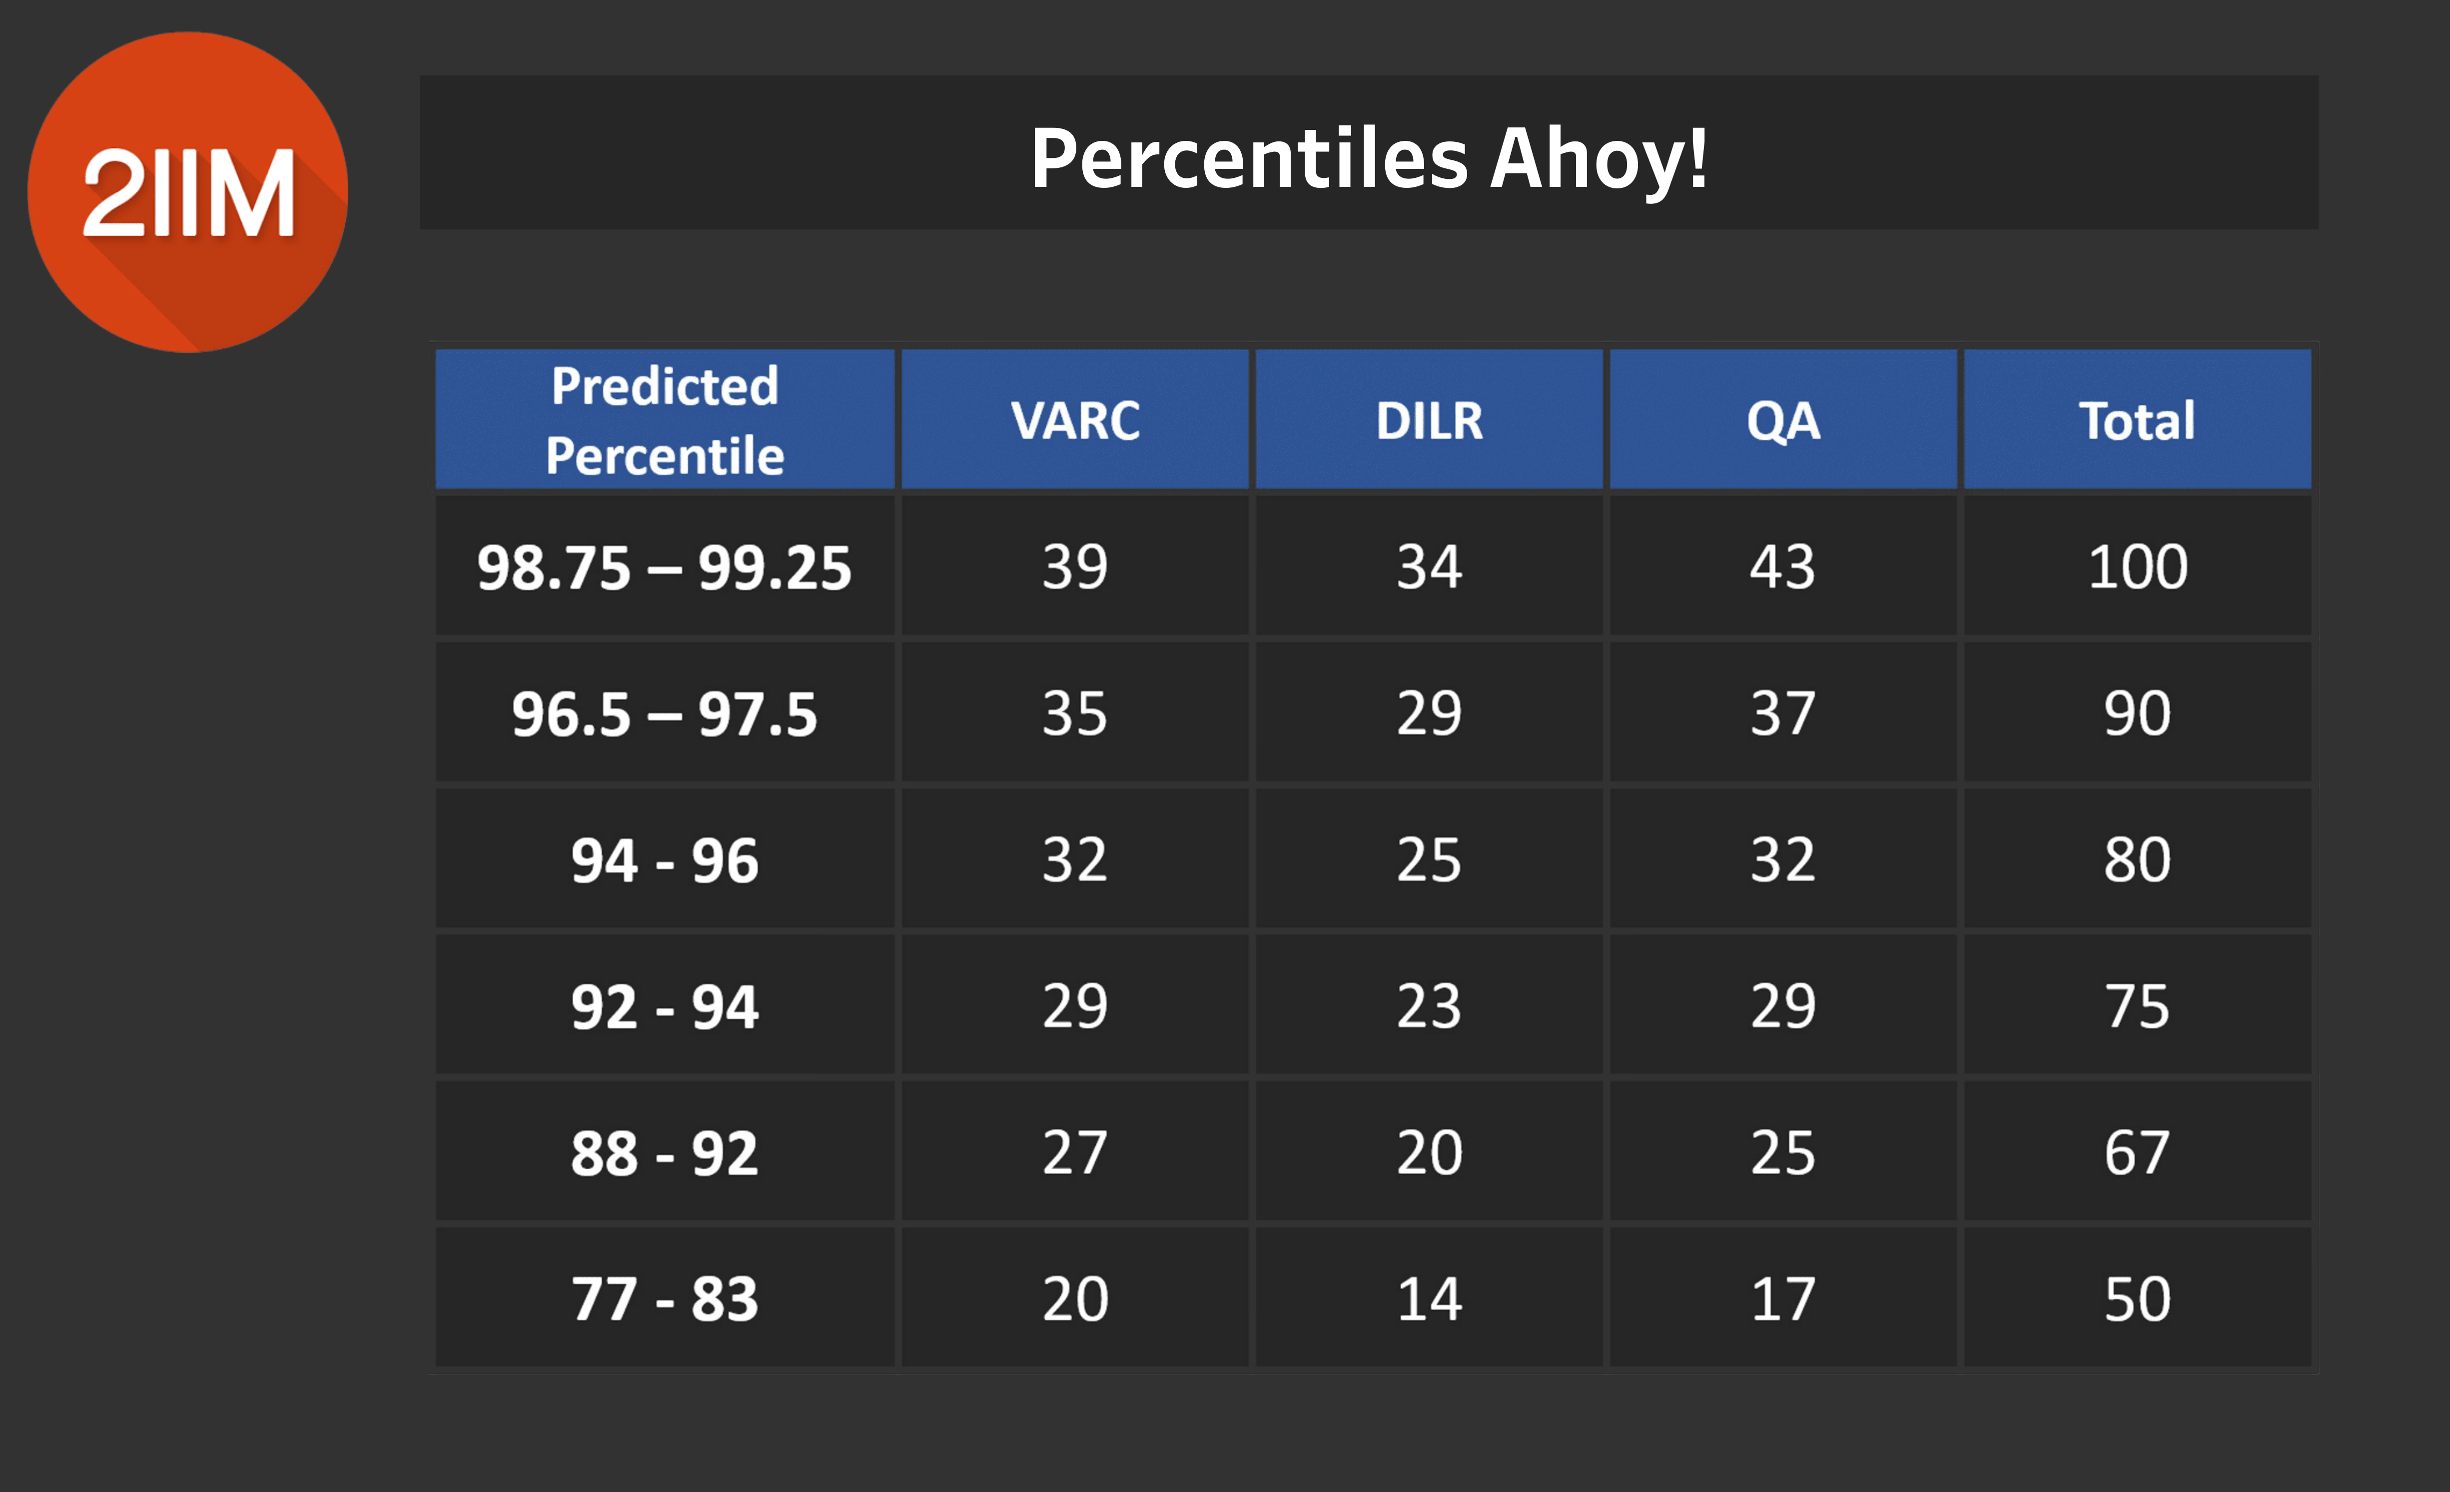Select the QA column header
The width and height of the screenshot is (2450, 1492).
click(1783, 420)
